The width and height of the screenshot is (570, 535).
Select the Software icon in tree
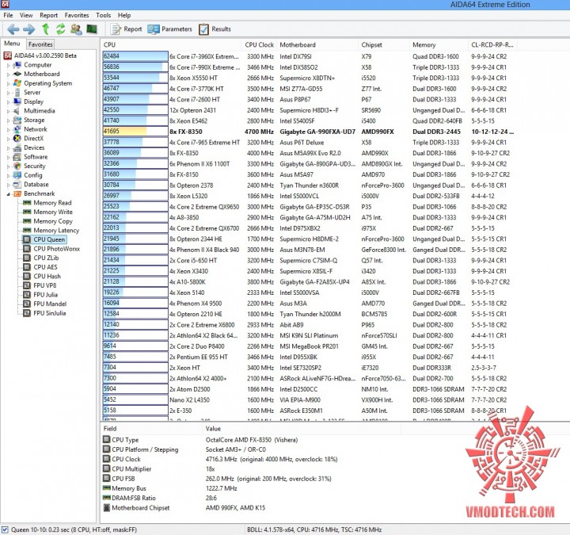click(17, 157)
